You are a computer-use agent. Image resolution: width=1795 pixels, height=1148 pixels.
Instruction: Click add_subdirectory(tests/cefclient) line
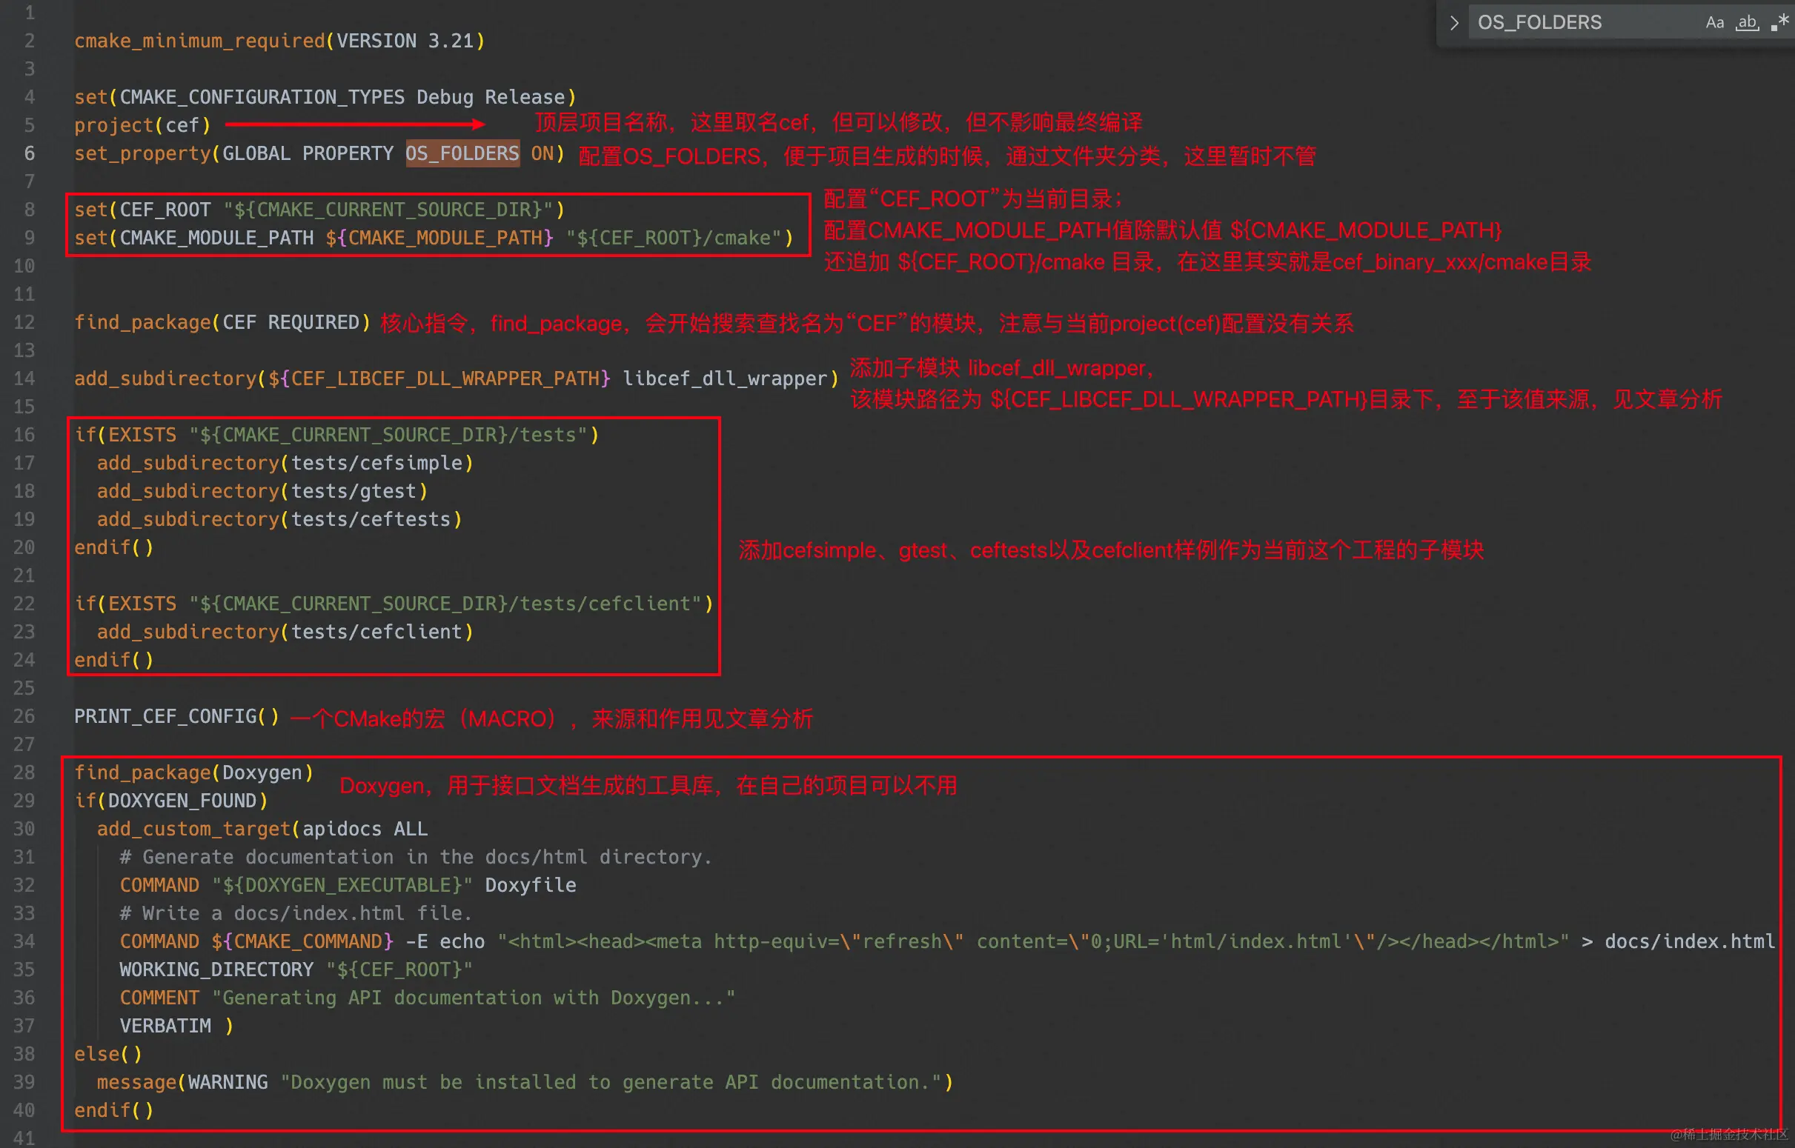(x=284, y=633)
